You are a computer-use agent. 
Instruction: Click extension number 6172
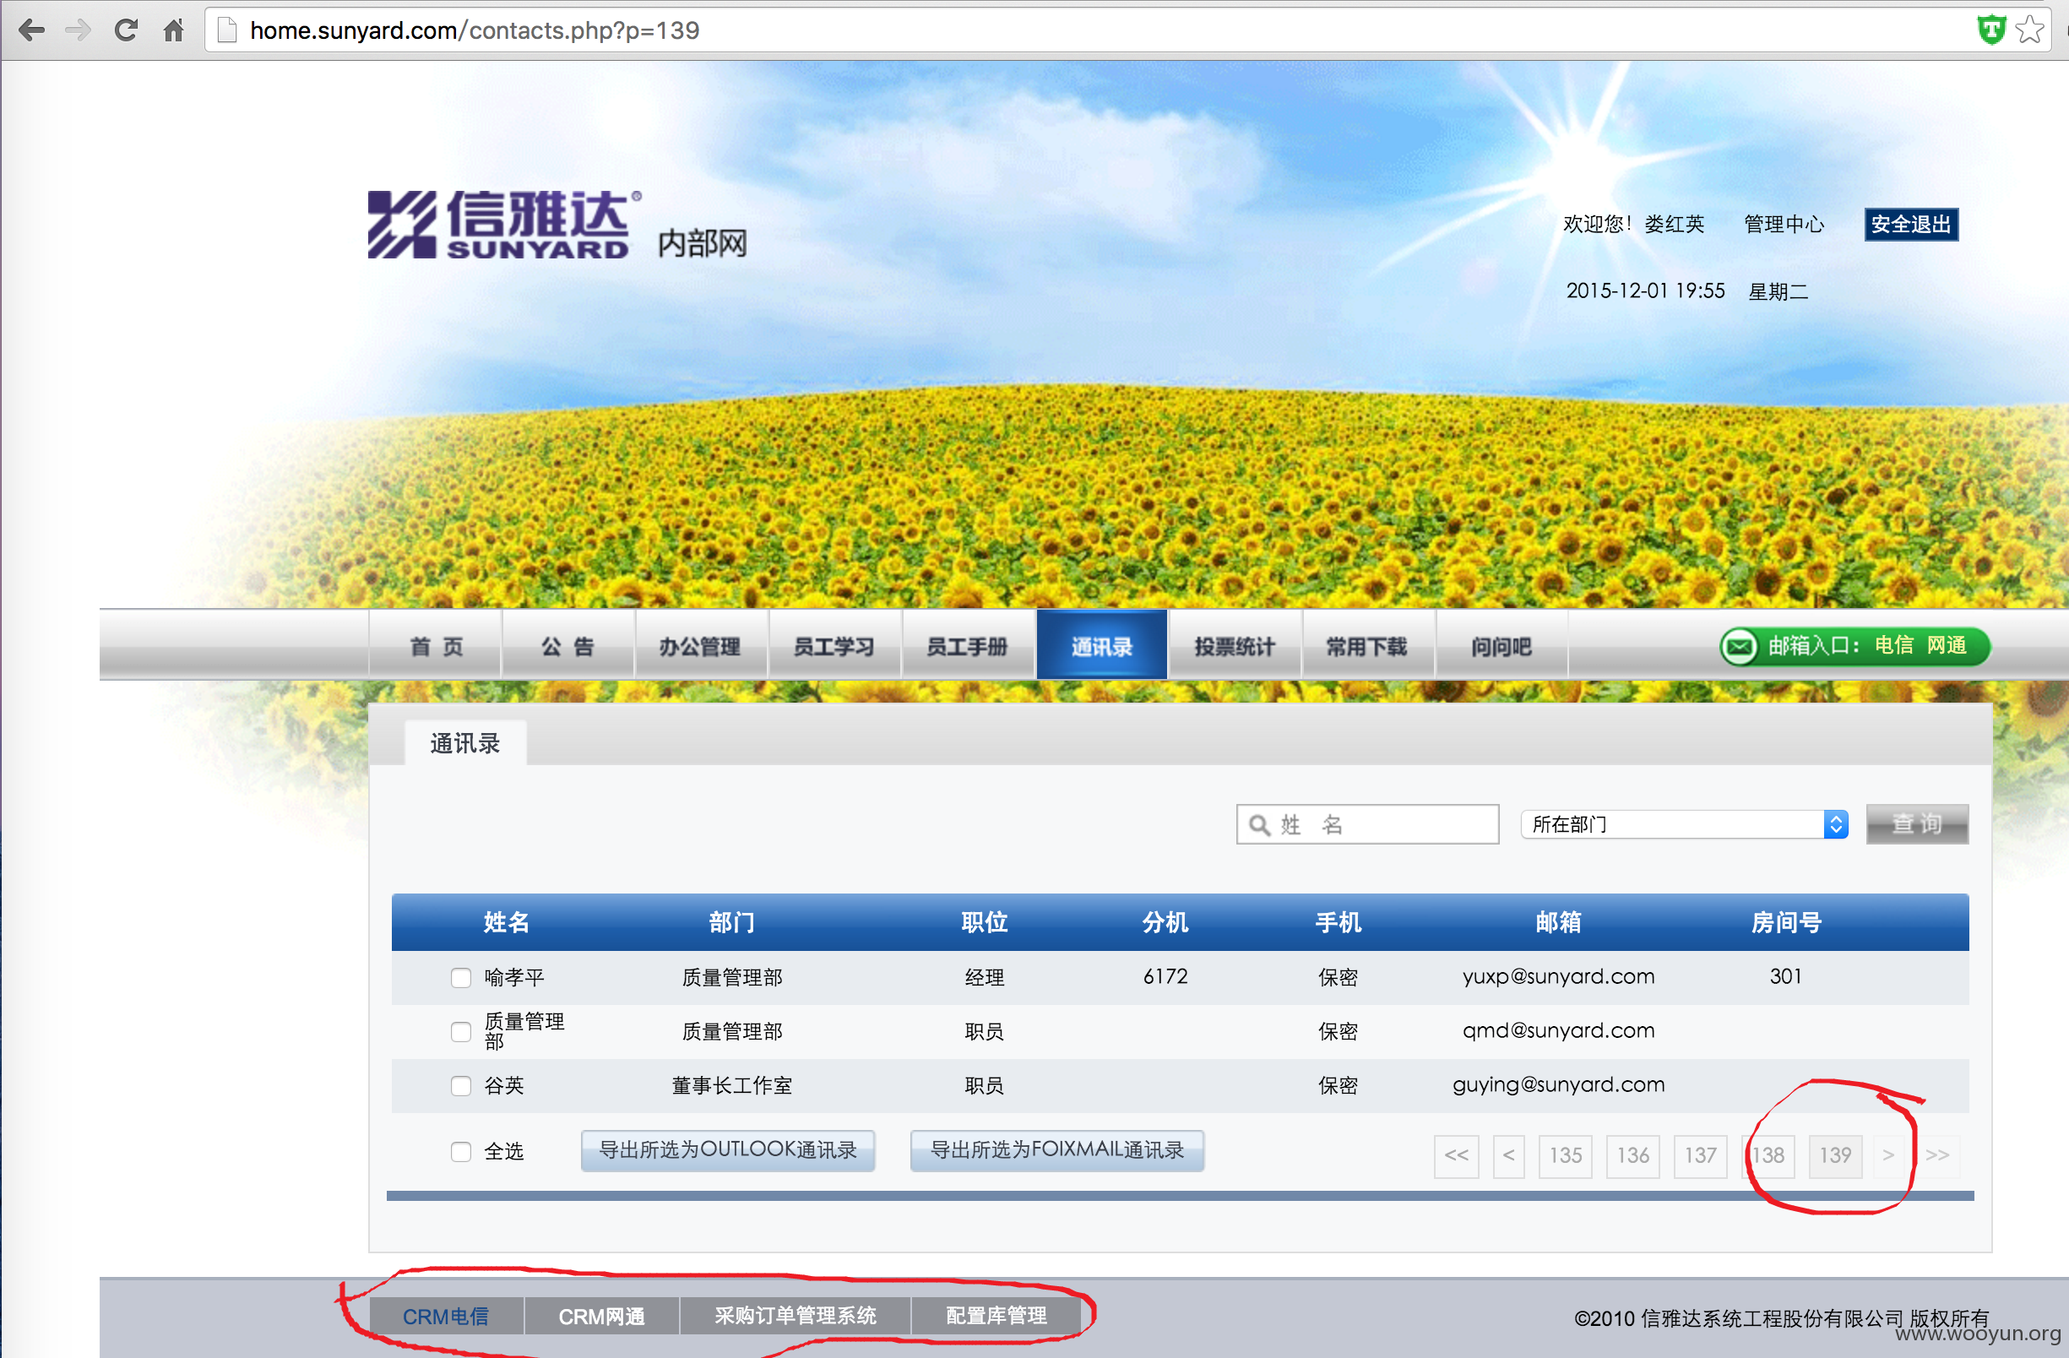1165,976
